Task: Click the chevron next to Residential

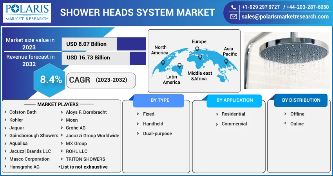Action: tap(217, 114)
